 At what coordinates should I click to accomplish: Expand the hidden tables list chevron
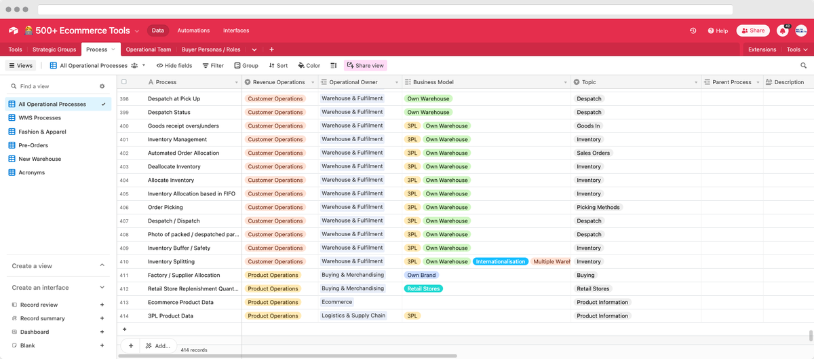pyautogui.click(x=254, y=50)
